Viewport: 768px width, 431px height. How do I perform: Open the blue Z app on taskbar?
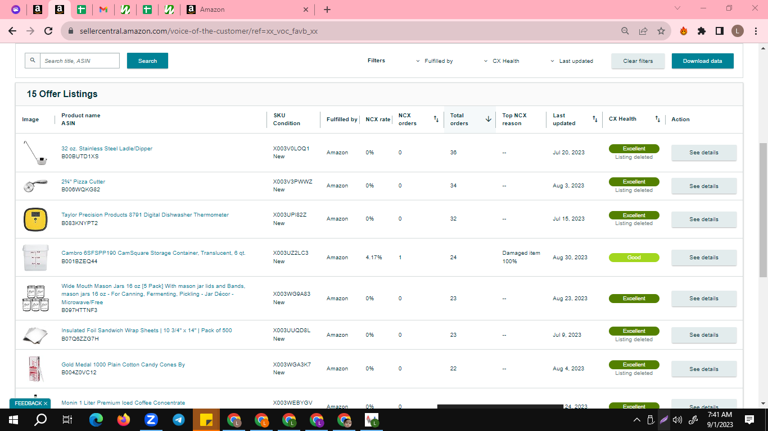(x=151, y=419)
